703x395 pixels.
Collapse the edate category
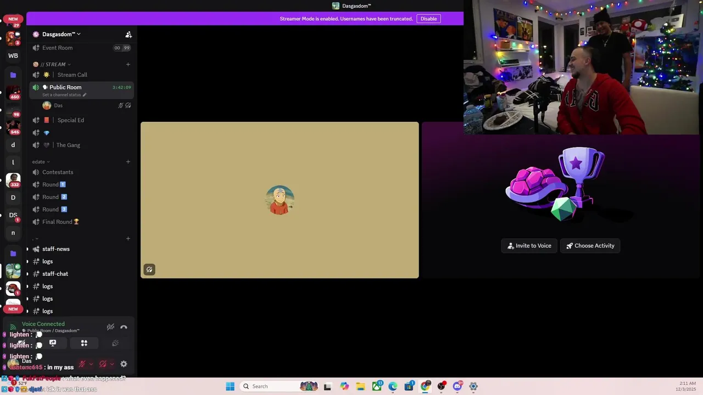click(x=41, y=162)
